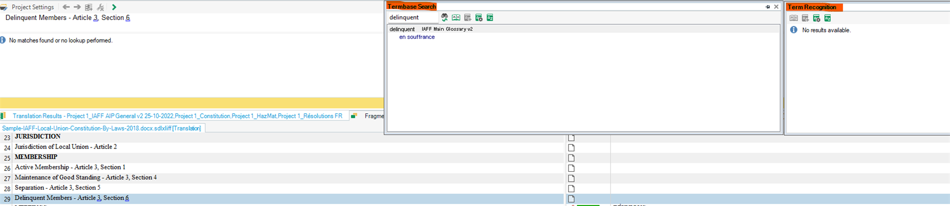Click the add new term icon in Term Recognition

coord(805,18)
